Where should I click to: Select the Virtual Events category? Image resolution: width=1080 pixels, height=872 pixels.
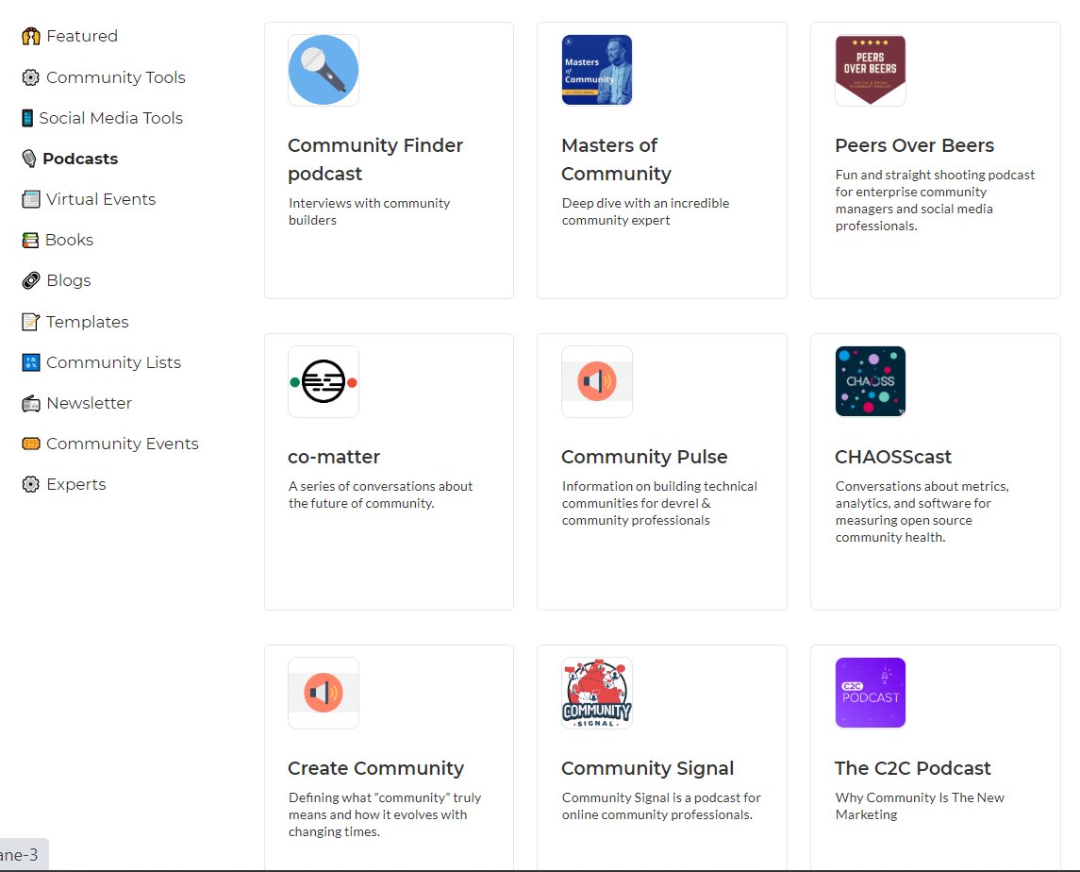coord(100,199)
